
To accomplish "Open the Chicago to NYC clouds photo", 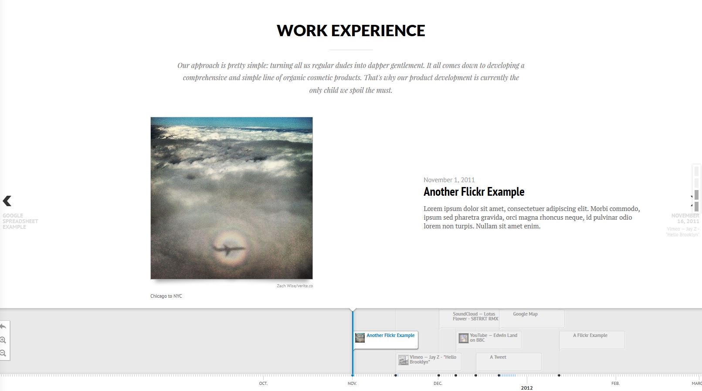I will click(x=231, y=198).
